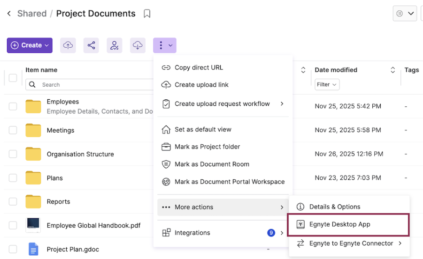Open the Reports folder
Viewport: 423px width, 259px height.
[x=58, y=202]
